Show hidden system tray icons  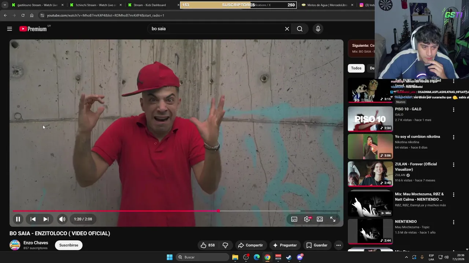407,257
